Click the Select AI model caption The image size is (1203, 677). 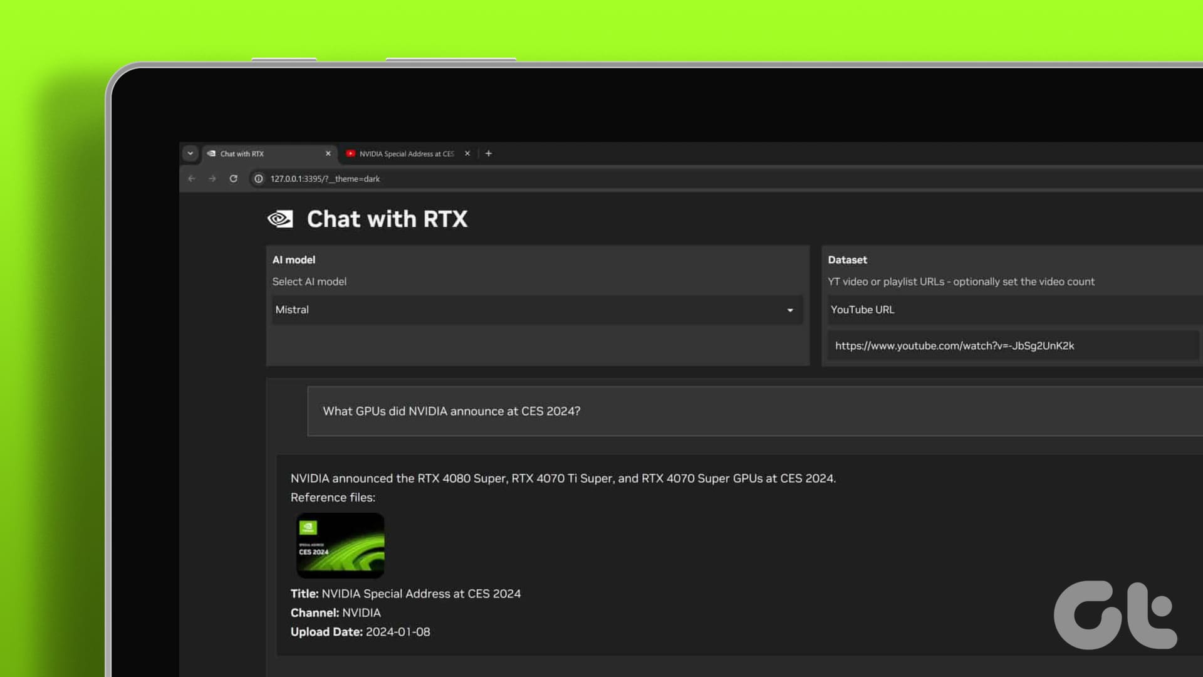pos(310,281)
